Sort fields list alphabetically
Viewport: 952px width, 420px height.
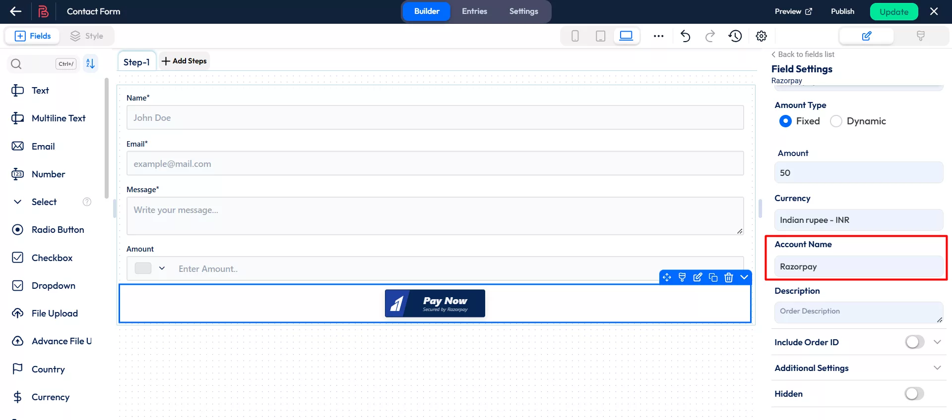(x=90, y=63)
